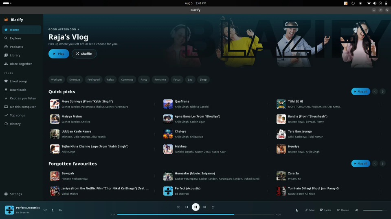Select the Home sidebar item
The image size is (391, 219).
pos(22,30)
